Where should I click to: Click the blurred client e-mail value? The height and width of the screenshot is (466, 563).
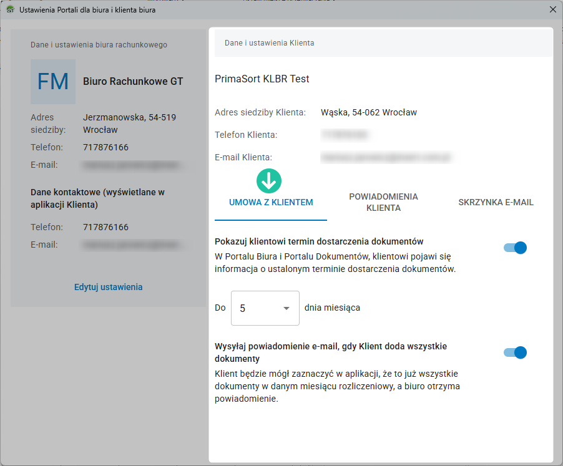click(385, 157)
